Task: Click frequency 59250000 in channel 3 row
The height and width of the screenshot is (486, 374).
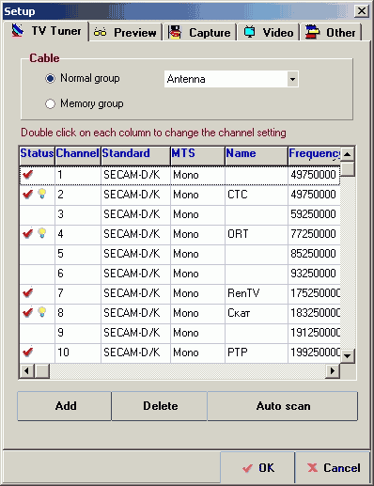Action: tap(313, 214)
